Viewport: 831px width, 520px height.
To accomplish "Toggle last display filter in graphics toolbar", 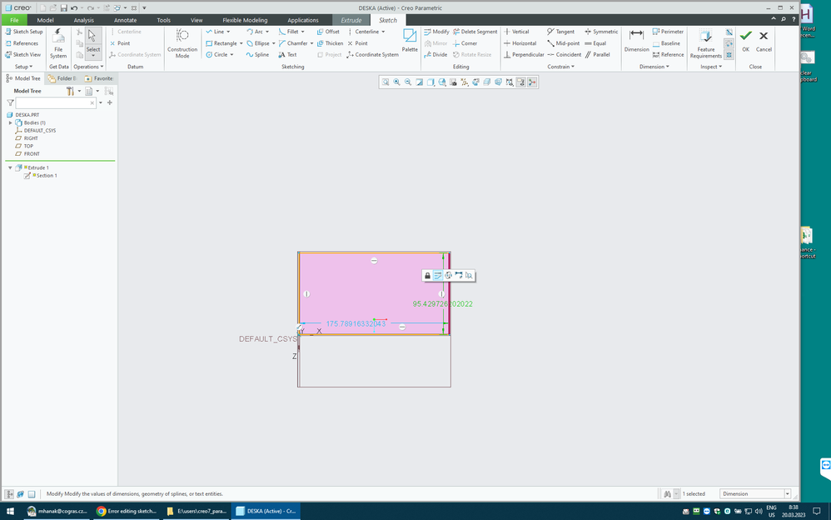I will pyautogui.click(x=532, y=82).
